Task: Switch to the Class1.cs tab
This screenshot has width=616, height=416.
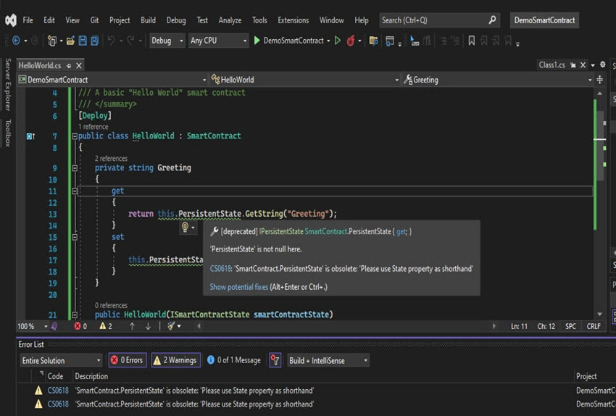Action: pyautogui.click(x=552, y=65)
